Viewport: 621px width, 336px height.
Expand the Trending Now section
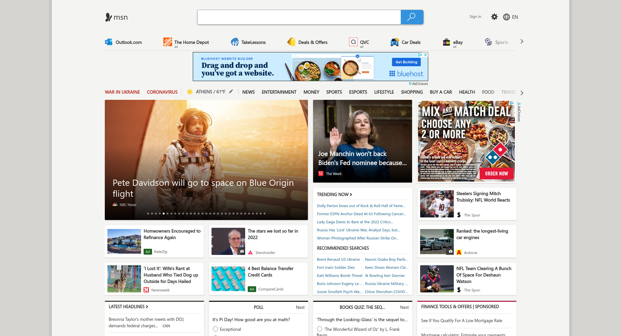click(x=334, y=194)
